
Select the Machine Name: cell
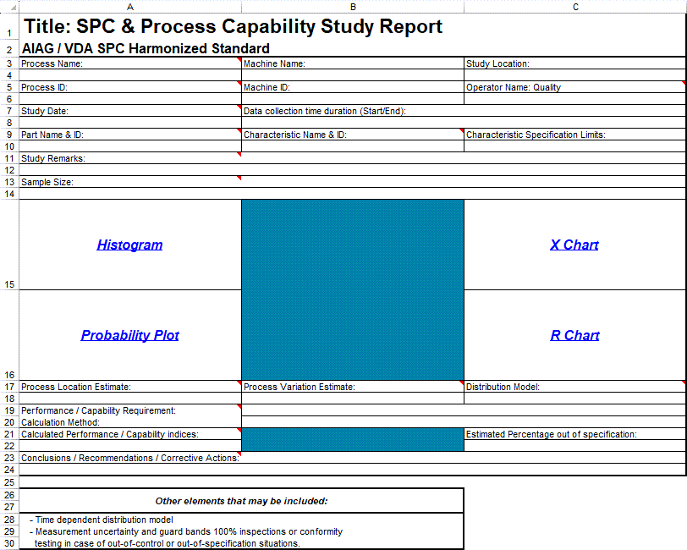(353, 63)
